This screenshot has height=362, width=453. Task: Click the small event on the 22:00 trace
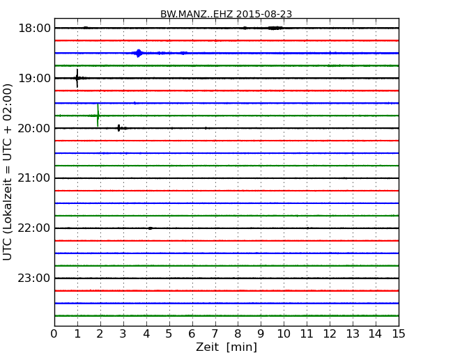point(150,228)
